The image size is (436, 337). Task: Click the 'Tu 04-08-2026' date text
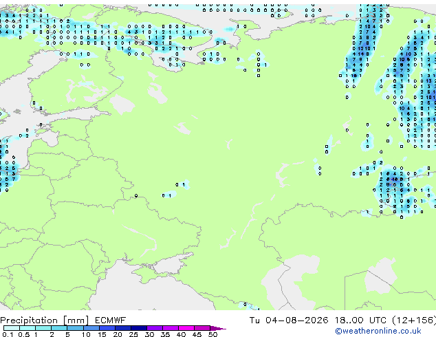tap(289, 320)
